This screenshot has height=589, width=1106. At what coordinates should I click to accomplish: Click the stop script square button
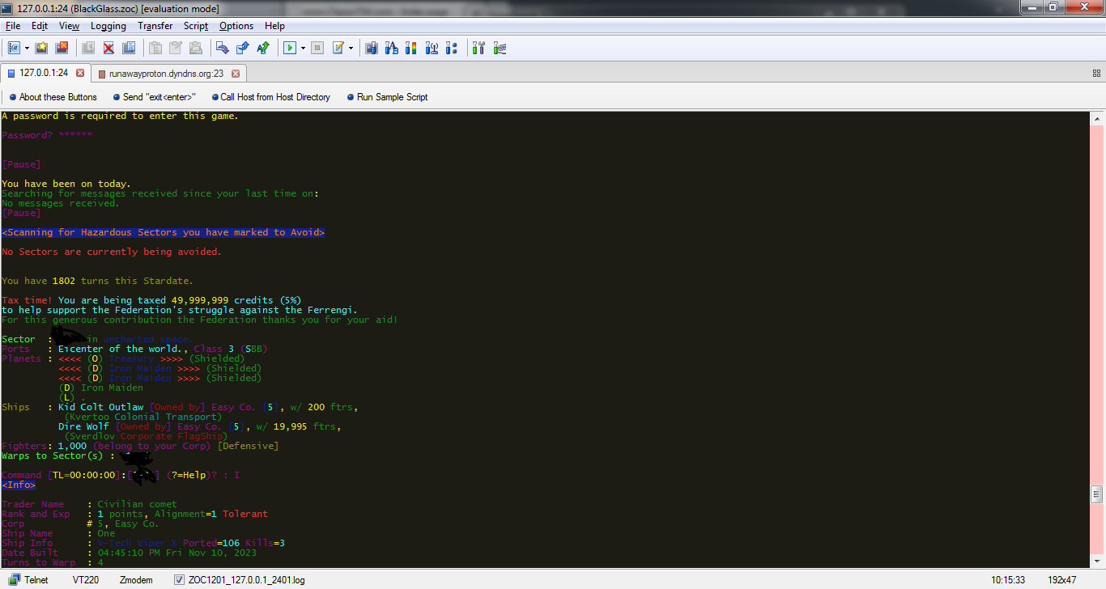[317, 48]
